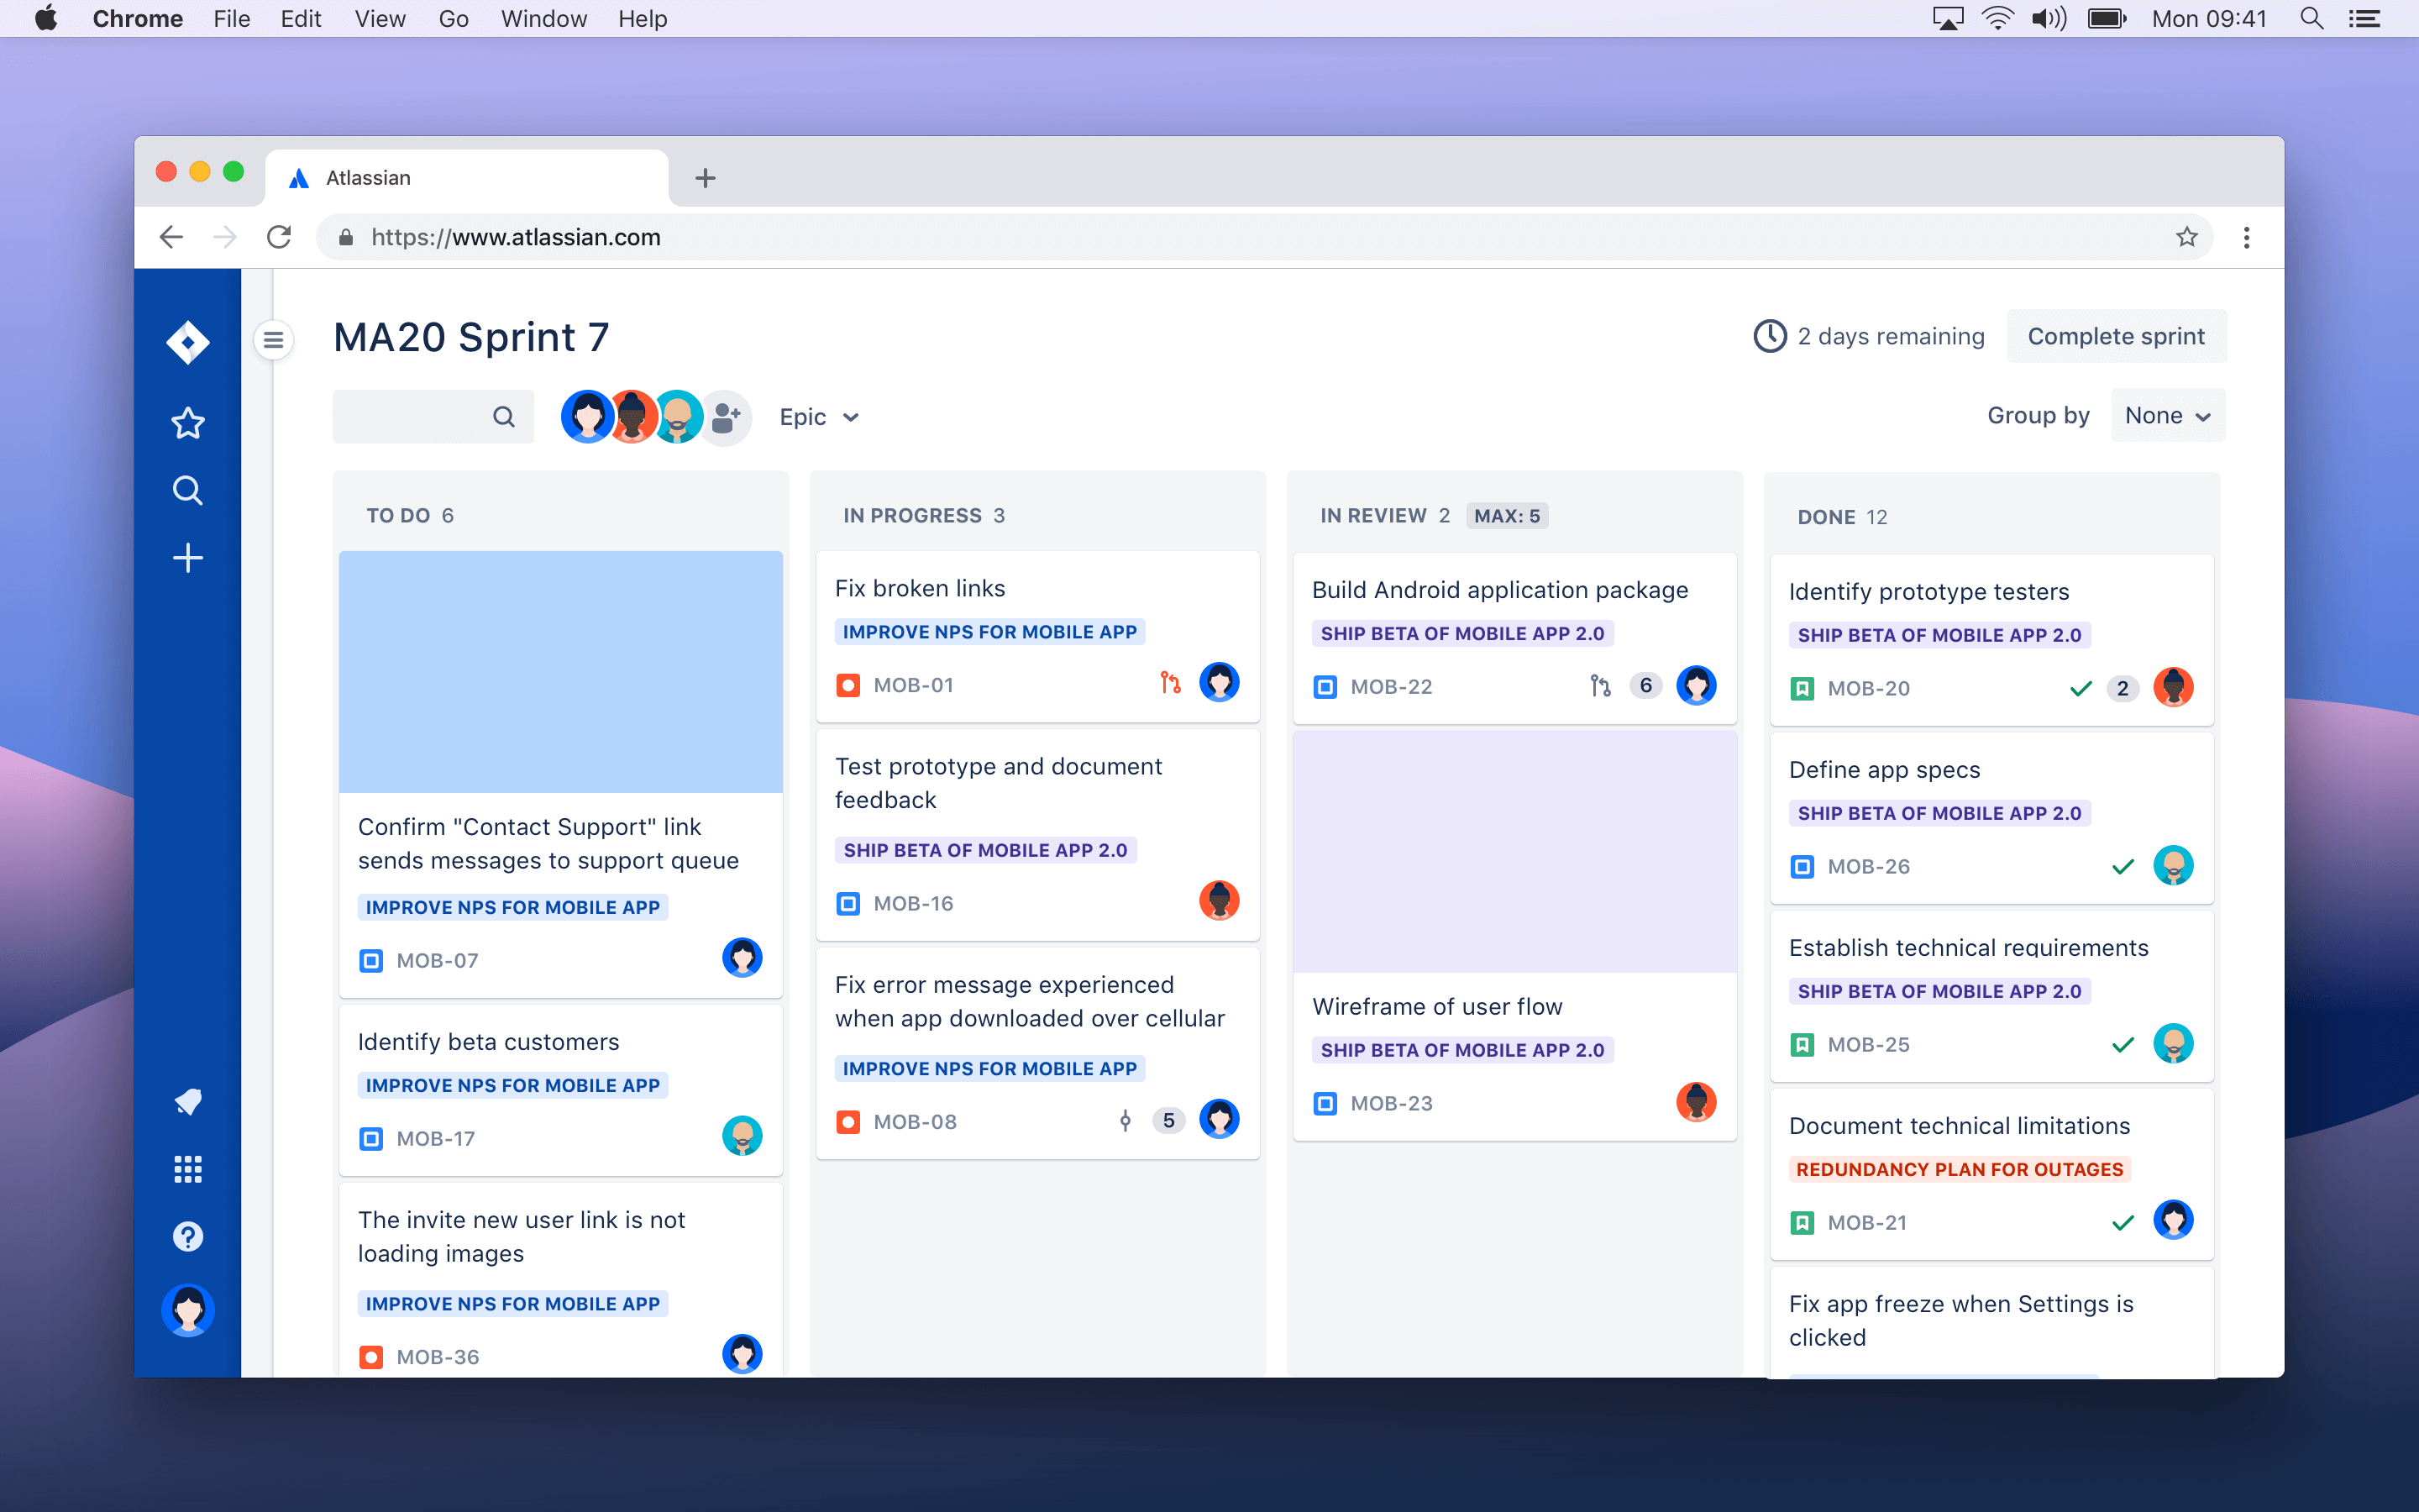Click MOB-22 story points badge showing 6
The width and height of the screenshot is (2419, 1512).
(x=1642, y=685)
